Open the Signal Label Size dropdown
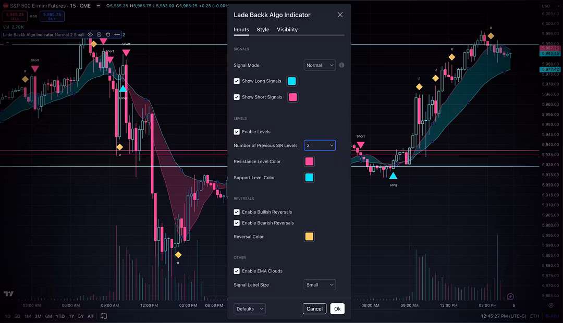The height and width of the screenshot is (323, 563). point(320,285)
